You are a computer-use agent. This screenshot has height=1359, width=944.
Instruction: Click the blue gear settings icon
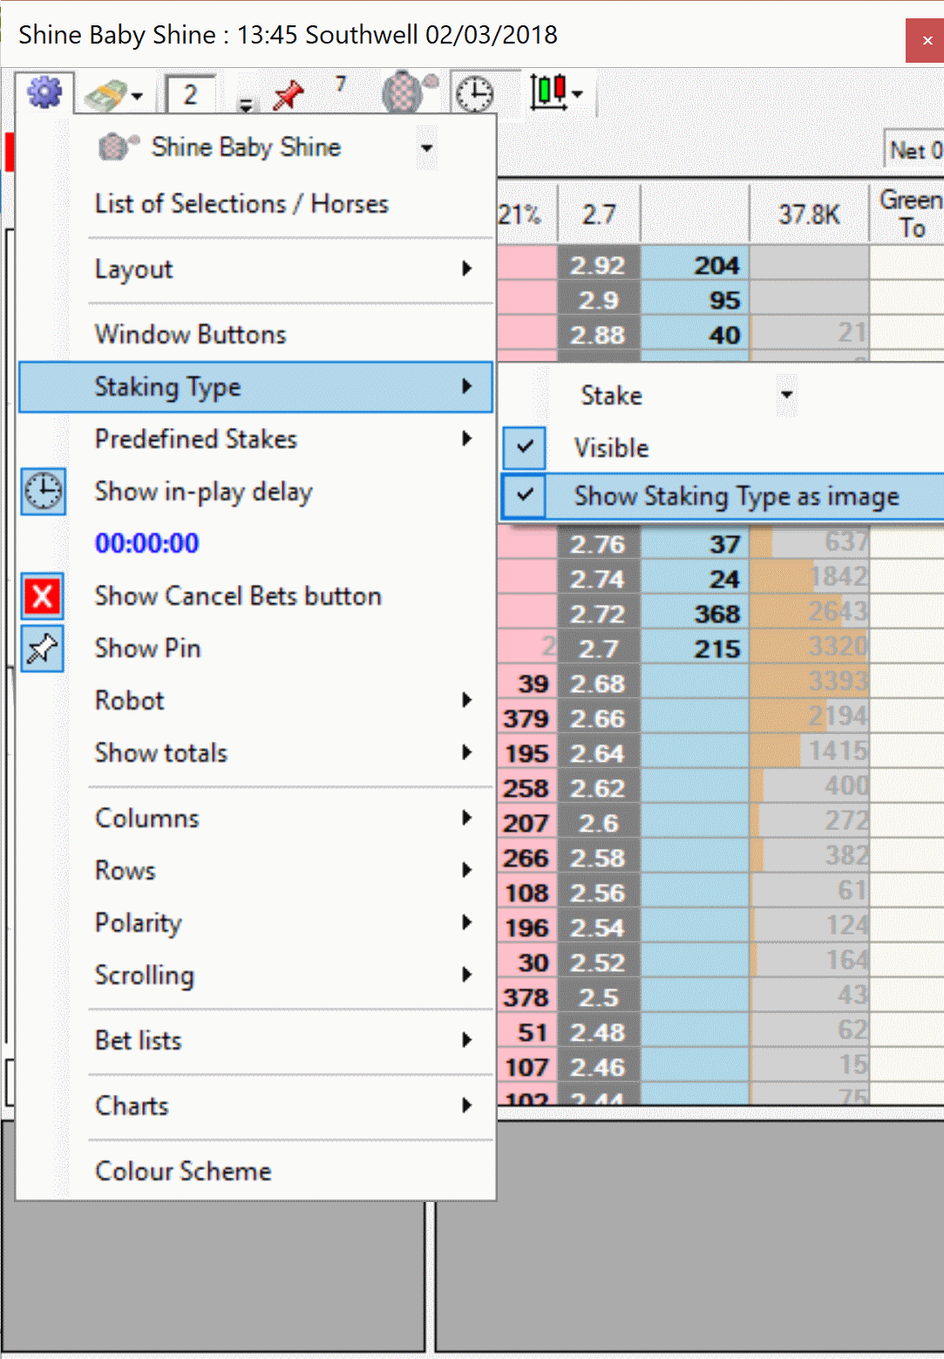click(x=44, y=92)
